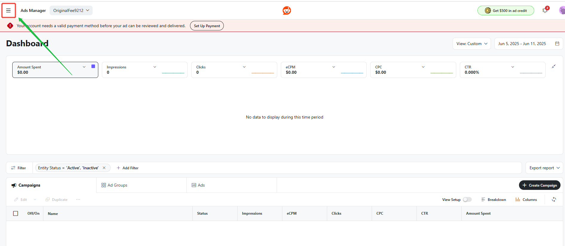
Task: Expand the CTR metric dropdown
Action: point(513,67)
